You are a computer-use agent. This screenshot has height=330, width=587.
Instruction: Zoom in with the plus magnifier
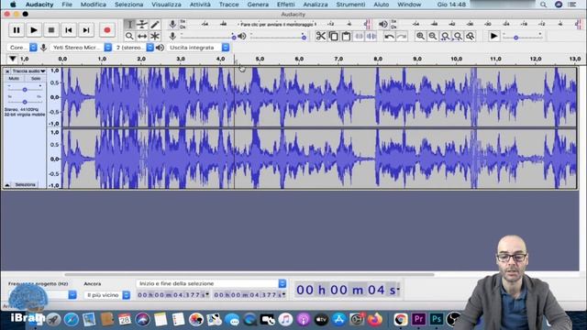pos(420,37)
